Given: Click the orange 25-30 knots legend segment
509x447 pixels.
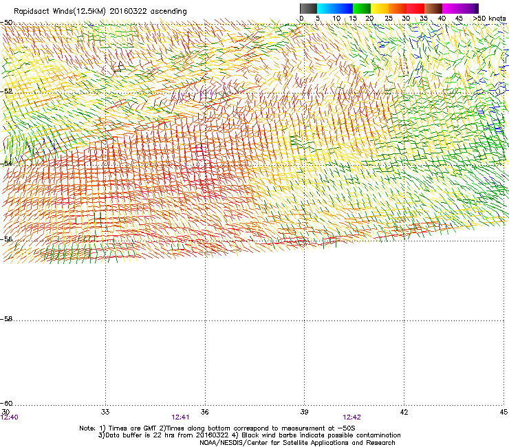Looking at the screenshot, I should (398, 8).
